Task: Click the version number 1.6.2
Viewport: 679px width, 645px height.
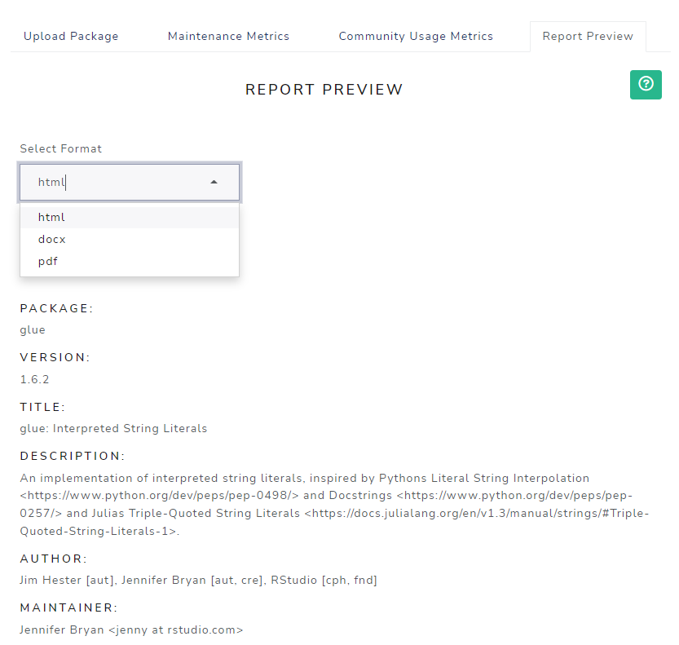Action: pyautogui.click(x=34, y=379)
